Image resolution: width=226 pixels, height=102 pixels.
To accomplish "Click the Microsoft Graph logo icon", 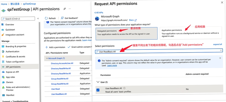I will [97, 19].
